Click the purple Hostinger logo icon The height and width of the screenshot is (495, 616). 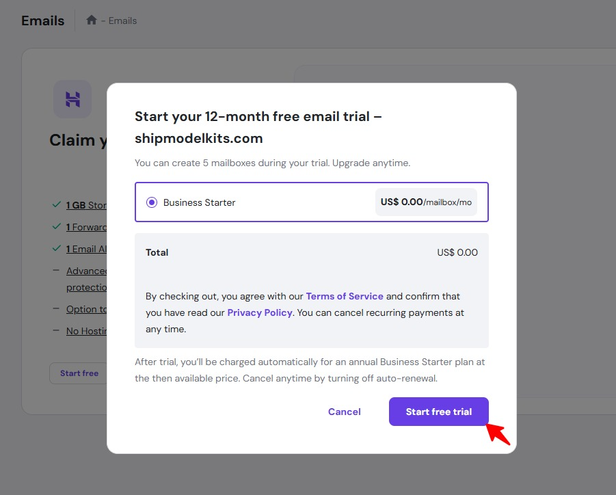point(72,99)
